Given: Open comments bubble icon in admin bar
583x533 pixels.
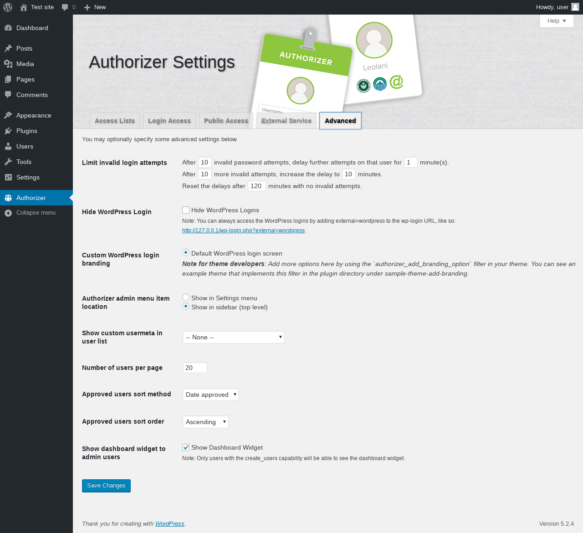Looking at the screenshot, I should point(65,7).
